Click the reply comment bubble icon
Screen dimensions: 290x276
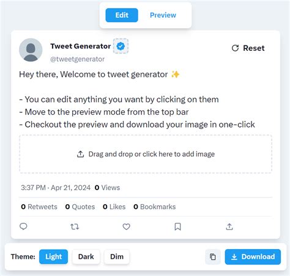[x=23, y=226]
